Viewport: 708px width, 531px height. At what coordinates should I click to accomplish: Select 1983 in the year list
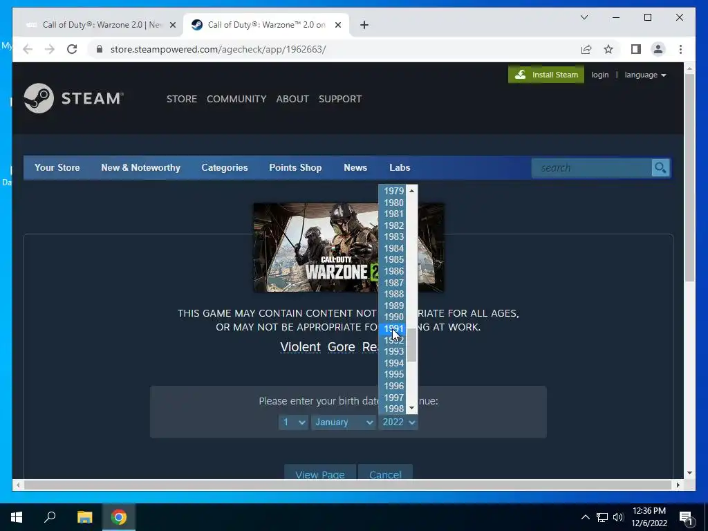(x=393, y=236)
